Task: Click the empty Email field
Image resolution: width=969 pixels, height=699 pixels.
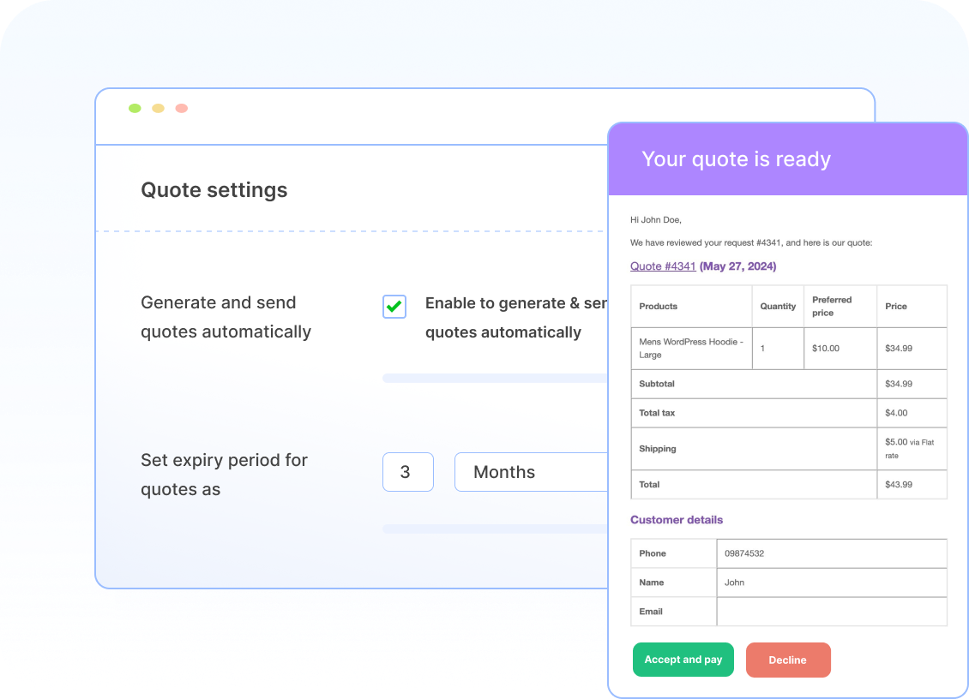Action: coord(832,612)
